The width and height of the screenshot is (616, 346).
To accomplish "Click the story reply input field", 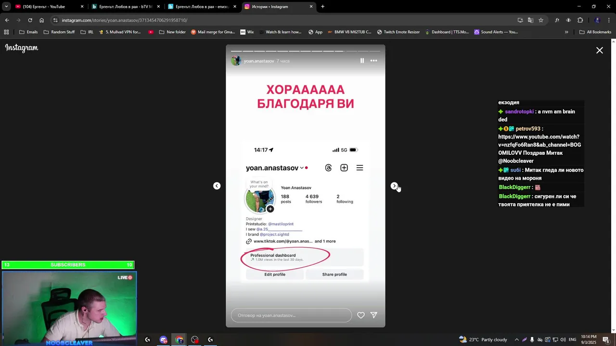I will [291, 315].
